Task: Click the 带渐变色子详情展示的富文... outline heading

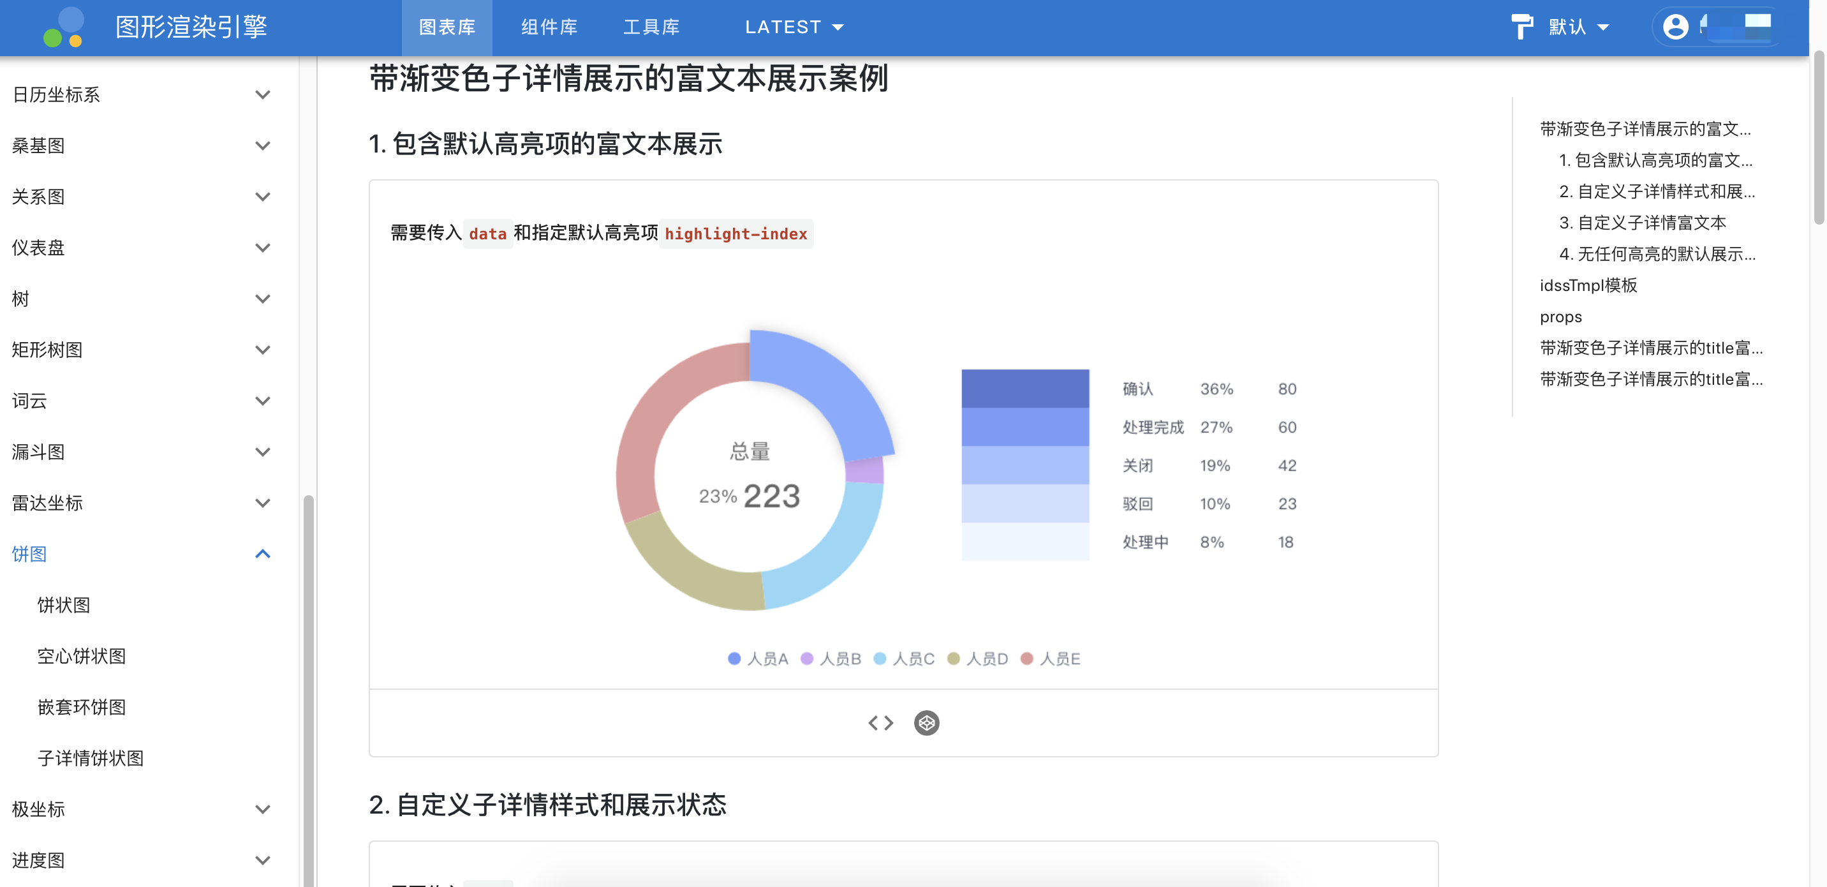Action: point(1645,129)
